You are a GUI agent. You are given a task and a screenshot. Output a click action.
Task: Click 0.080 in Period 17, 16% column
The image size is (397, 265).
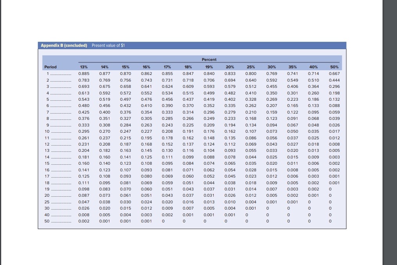pos(147,176)
